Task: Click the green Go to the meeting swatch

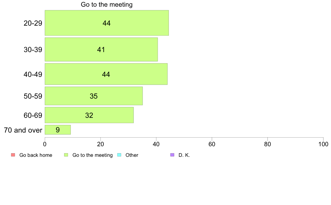Action: (66, 155)
